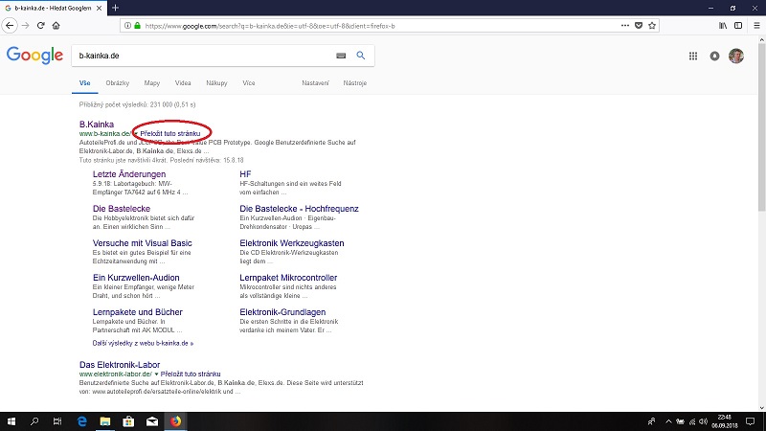This screenshot has width=766, height=431.
Task: Open the Google apps grid
Action: [x=693, y=56]
